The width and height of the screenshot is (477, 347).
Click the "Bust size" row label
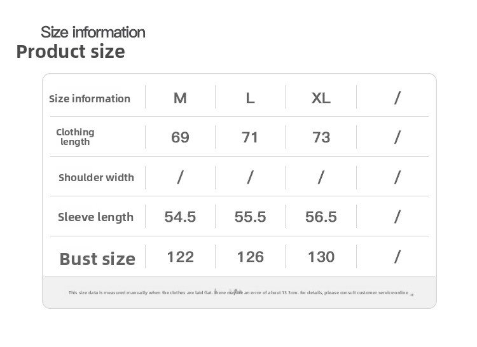(x=97, y=259)
